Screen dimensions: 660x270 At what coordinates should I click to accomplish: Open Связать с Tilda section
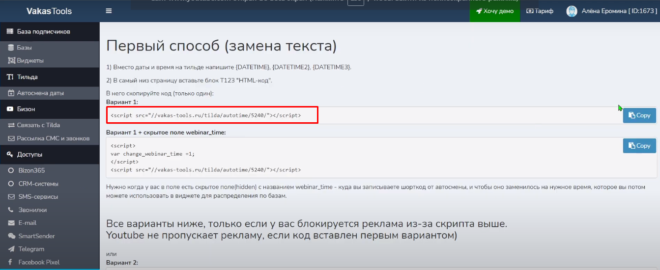tap(38, 125)
